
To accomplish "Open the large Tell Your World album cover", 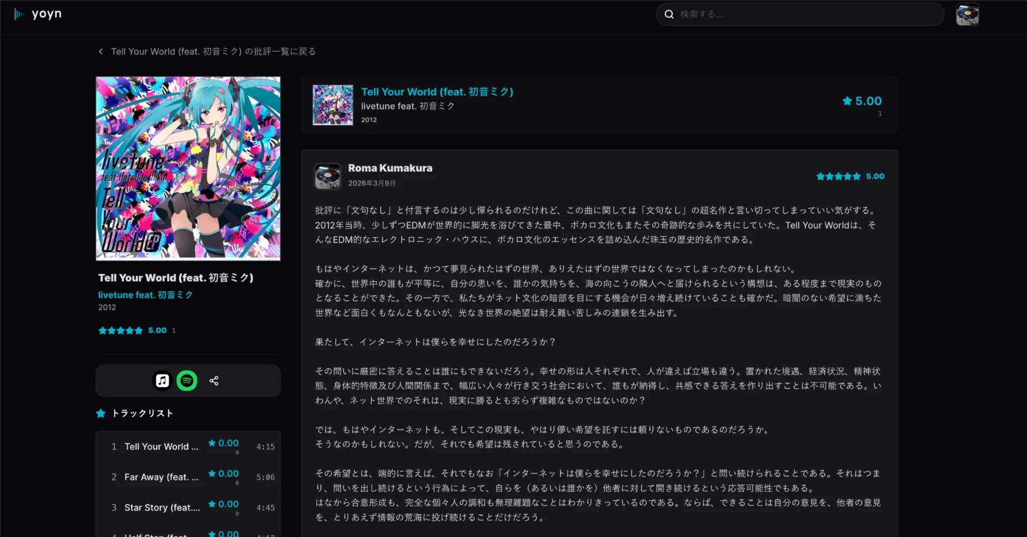I will point(188,168).
